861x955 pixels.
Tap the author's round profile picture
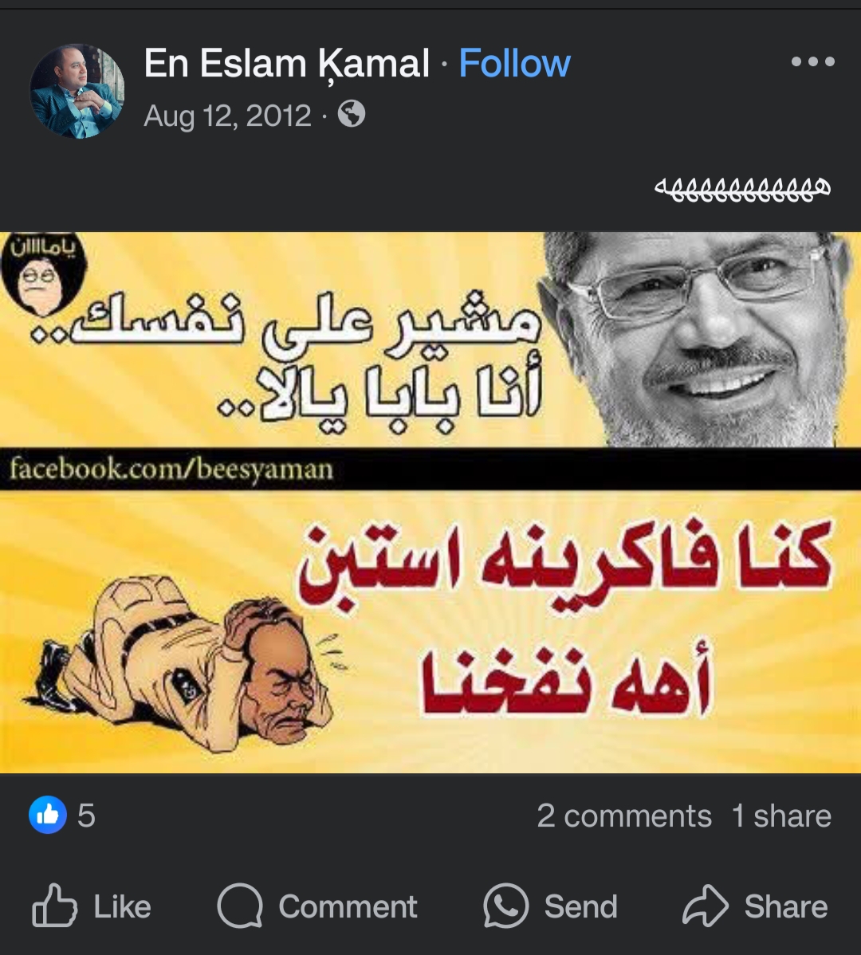click(77, 91)
